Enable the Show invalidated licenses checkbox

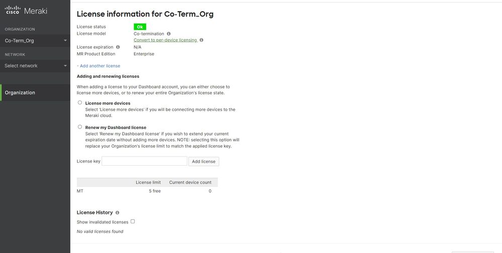pos(133,221)
